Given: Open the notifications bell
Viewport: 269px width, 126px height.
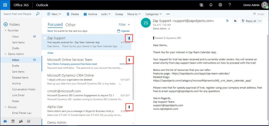Looking at the screenshot, I should tap(211, 5).
